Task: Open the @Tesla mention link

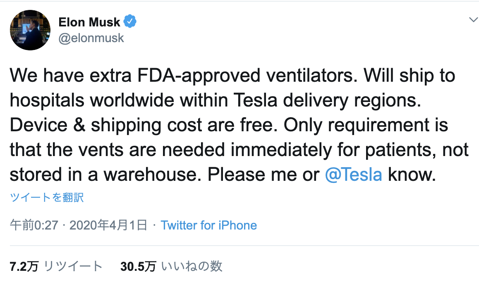Action: [x=353, y=175]
